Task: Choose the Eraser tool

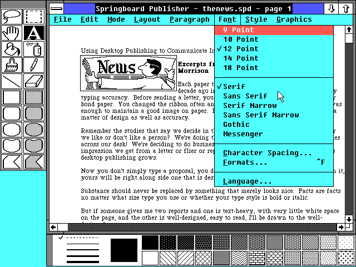Action: (x=34, y=81)
